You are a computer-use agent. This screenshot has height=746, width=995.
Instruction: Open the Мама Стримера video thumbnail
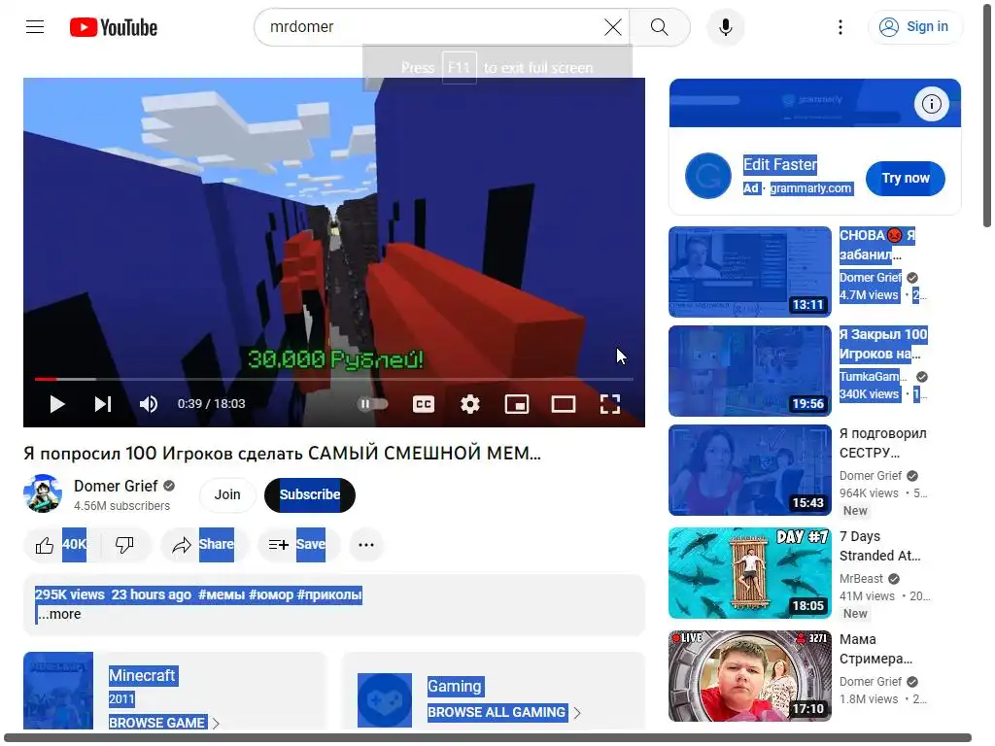(750, 676)
